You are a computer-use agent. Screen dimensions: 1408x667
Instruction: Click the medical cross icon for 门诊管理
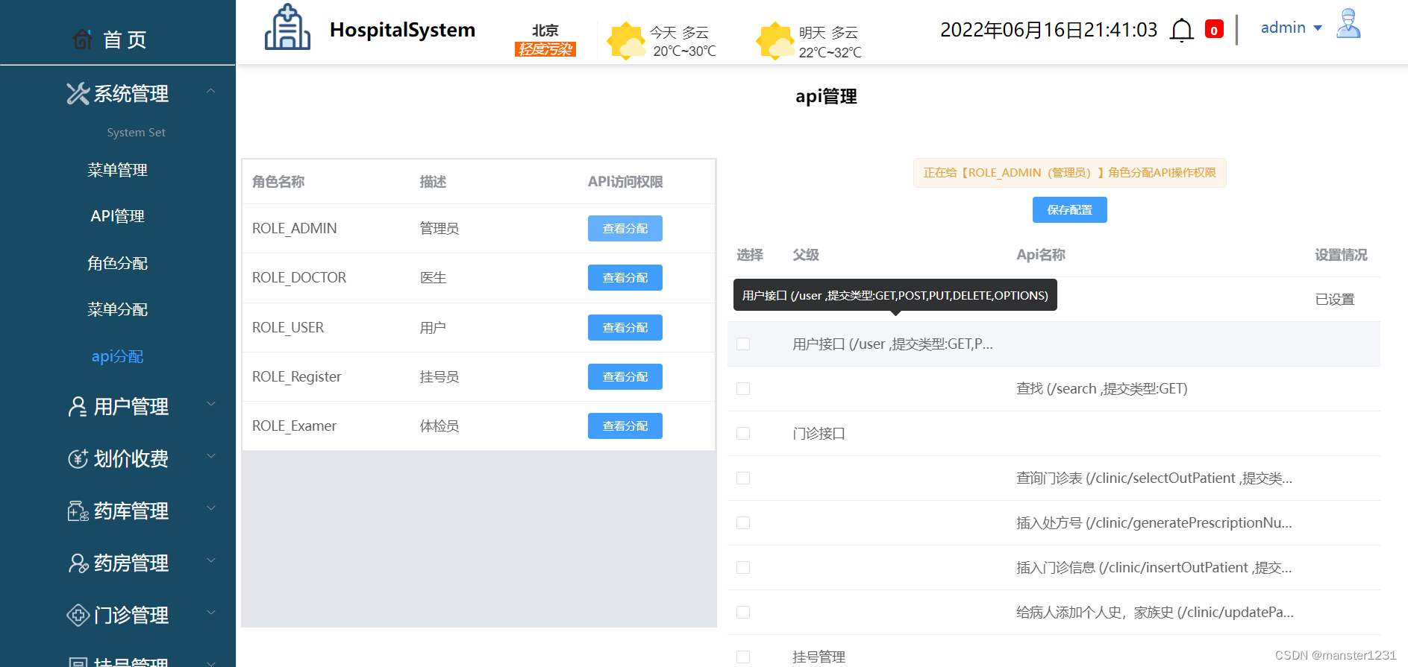coord(78,615)
